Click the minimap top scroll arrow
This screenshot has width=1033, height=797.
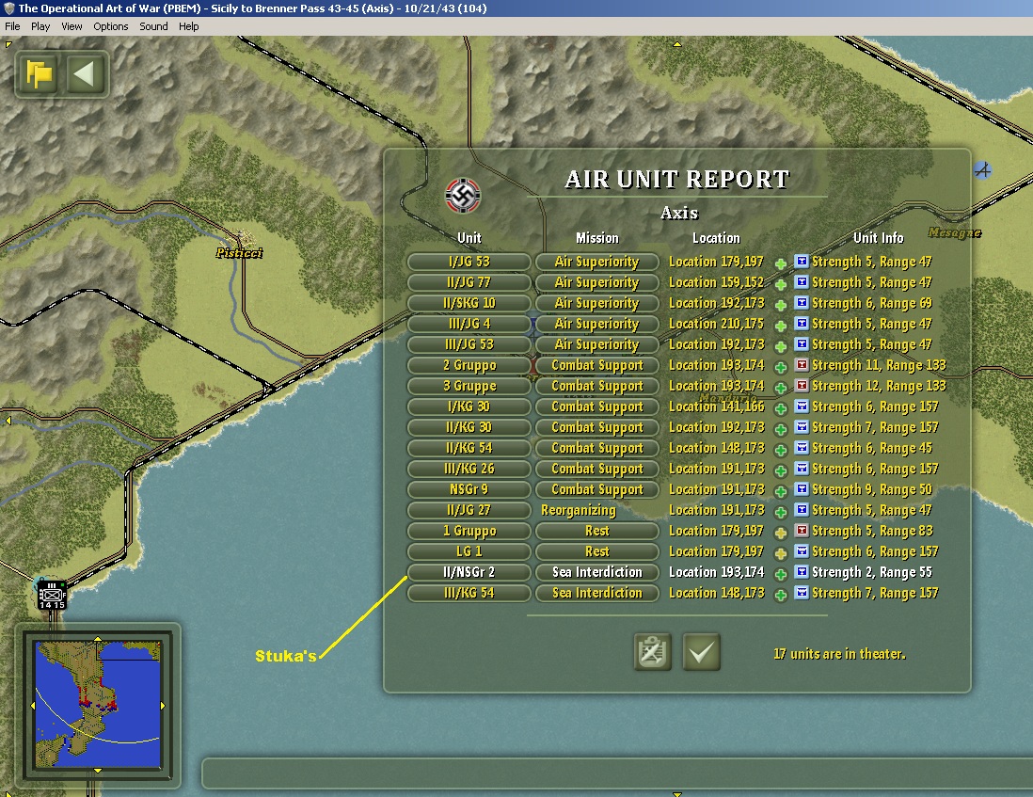[x=98, y=639]
